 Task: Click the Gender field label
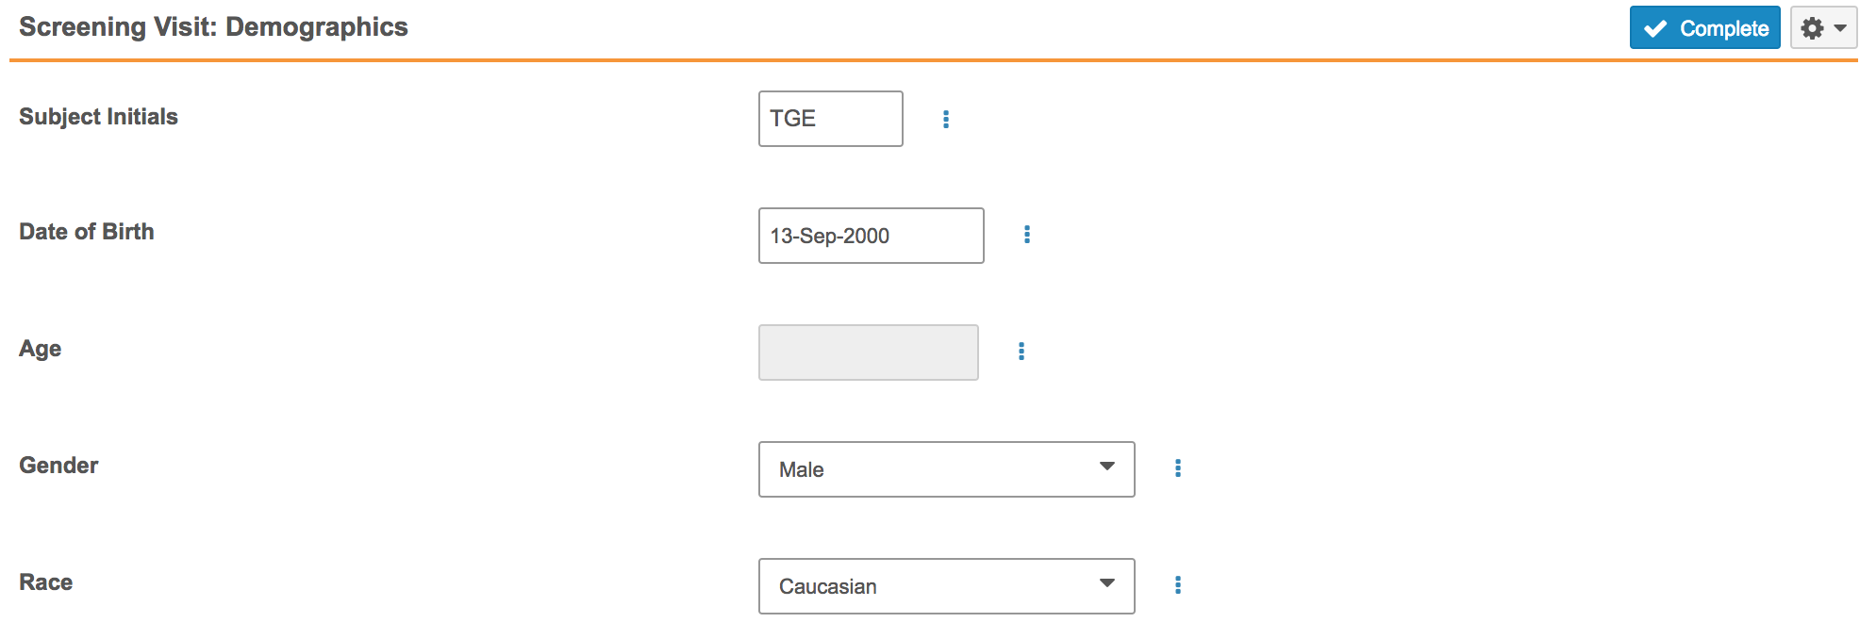pyautogui.click(x=58, y=466)
